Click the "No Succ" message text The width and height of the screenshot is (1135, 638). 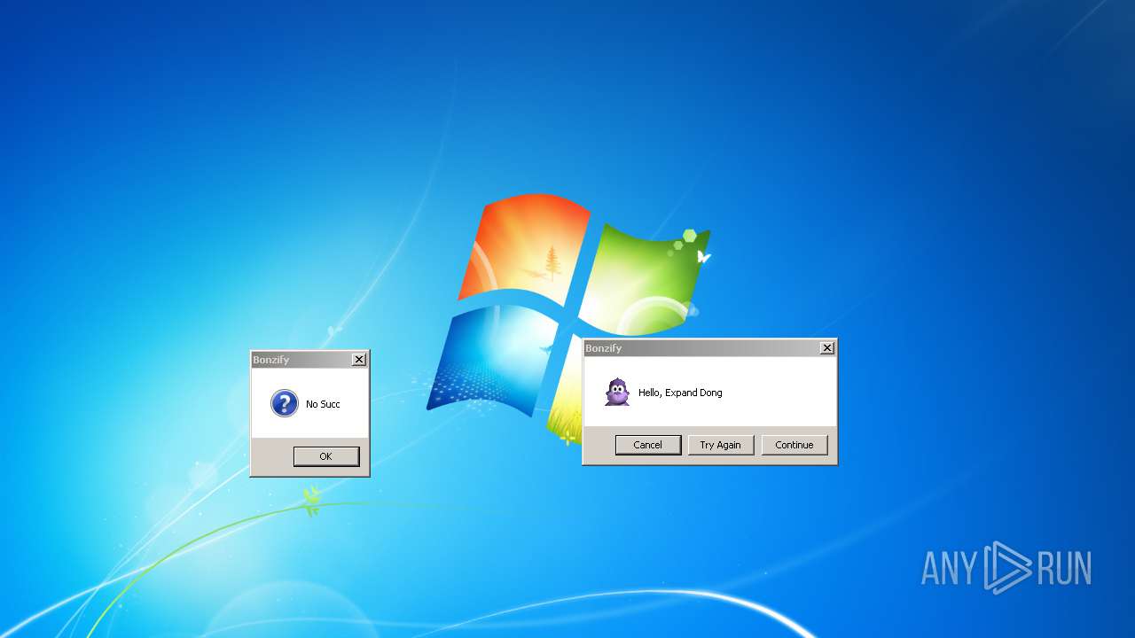[323, 404]
